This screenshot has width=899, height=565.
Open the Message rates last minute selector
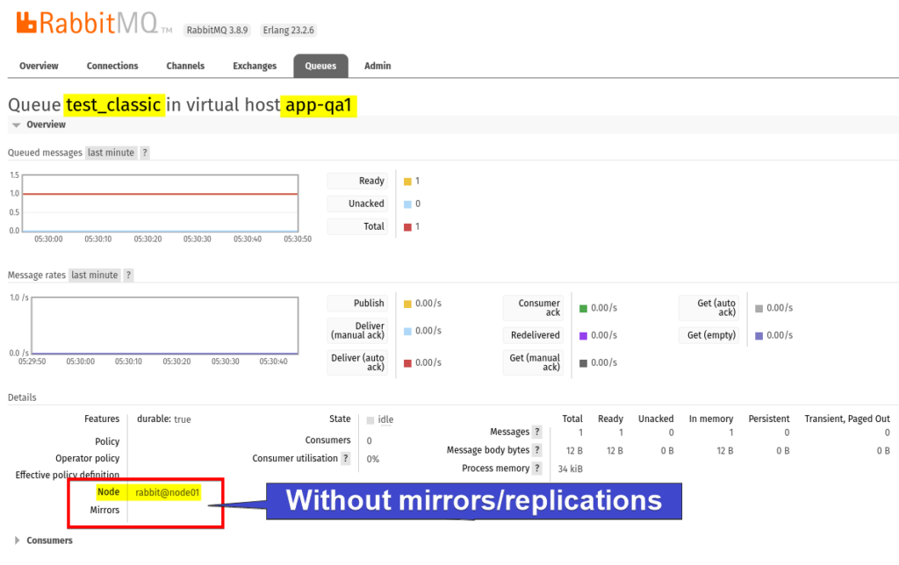[94, 275]
